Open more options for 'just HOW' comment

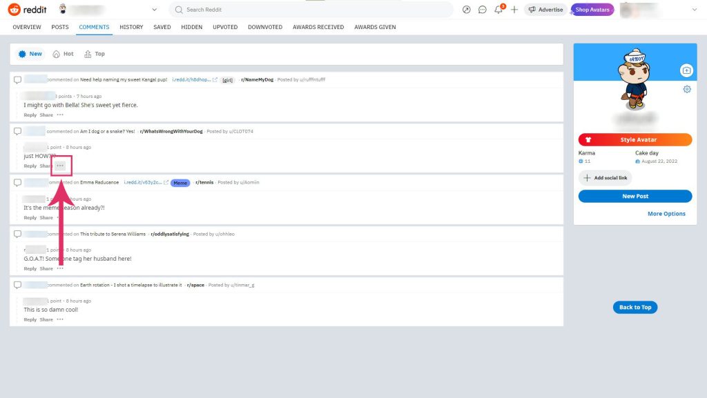(x=60, y=166)
